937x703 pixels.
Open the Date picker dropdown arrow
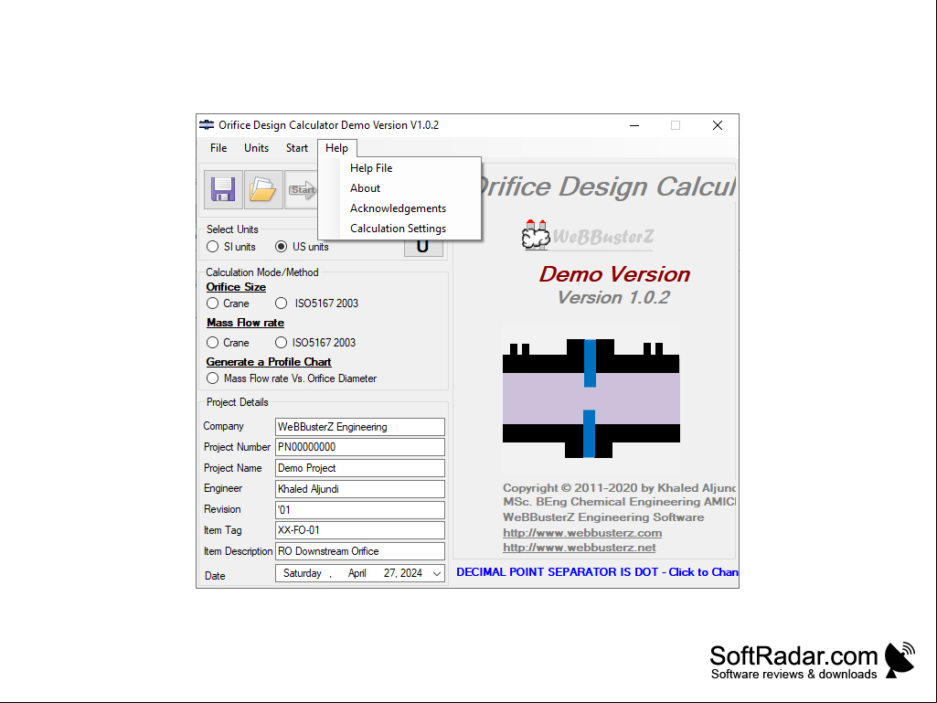[437, 573]
